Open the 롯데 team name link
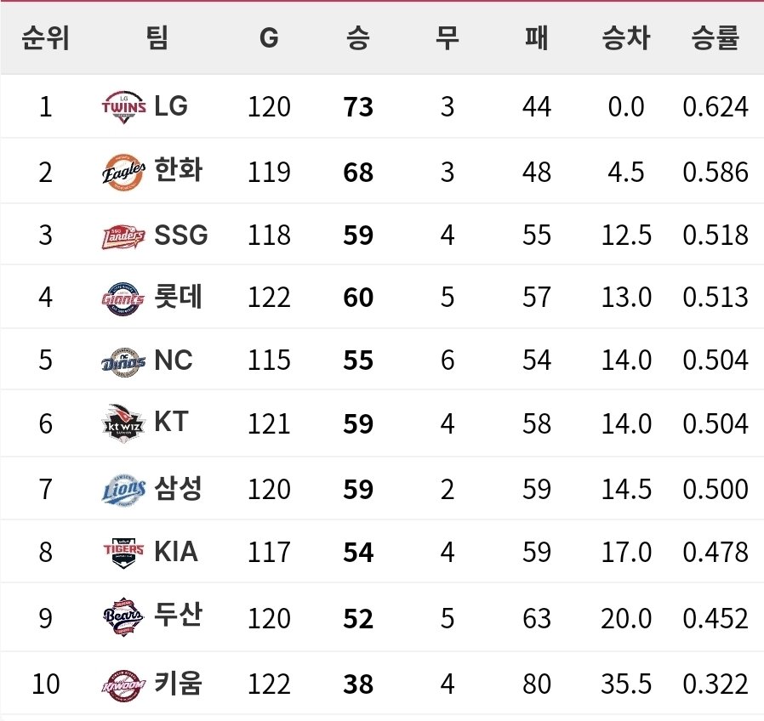764x721 pixels. pos(179,298)
